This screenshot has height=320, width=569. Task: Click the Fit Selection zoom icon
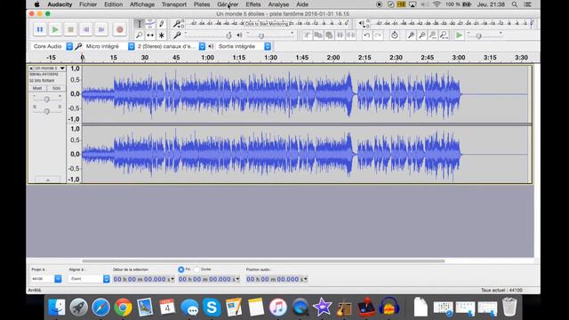433,36
